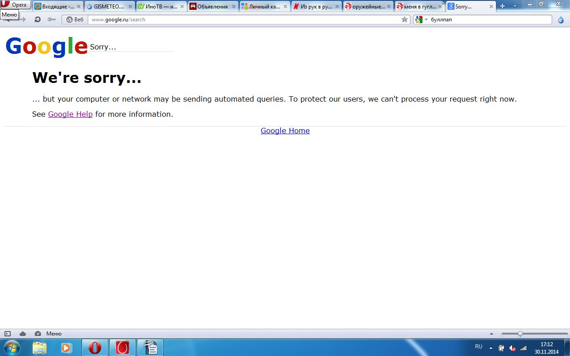Show hidden system tray icons
Image resolution: width=570 pixels, height=356 pixels.
pos(491,348)
